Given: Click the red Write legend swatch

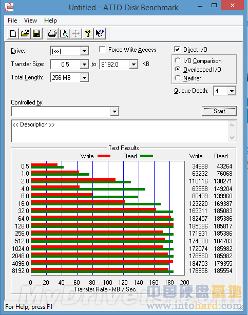Looking at the screenshot, I should pos(104,156).
